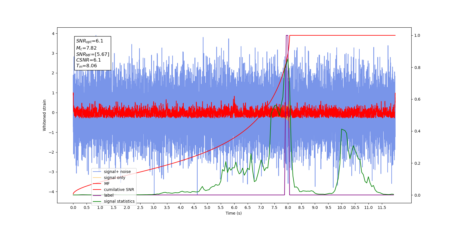Click the x-axis tick label 1.5

113,207
